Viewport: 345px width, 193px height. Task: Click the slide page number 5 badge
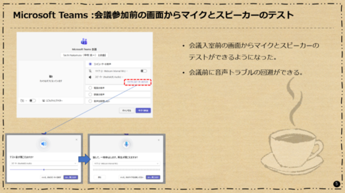tap(337, 184)
